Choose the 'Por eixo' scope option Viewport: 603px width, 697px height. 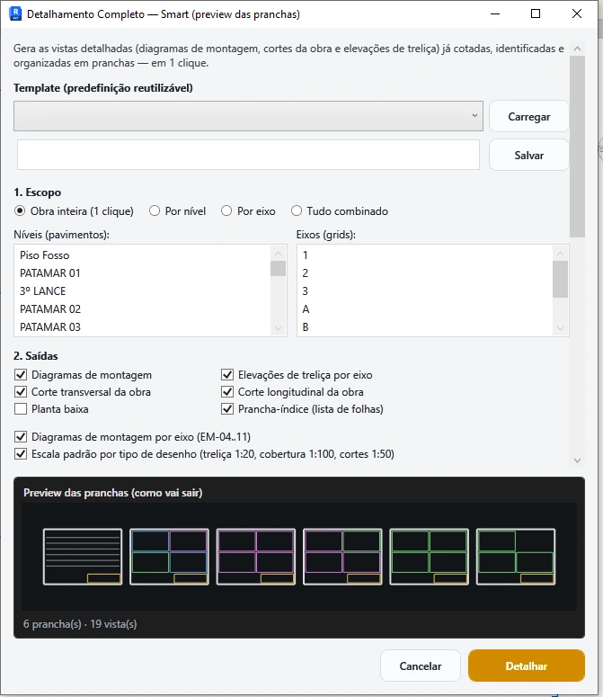pyautogui.click(x=248, y=211)
